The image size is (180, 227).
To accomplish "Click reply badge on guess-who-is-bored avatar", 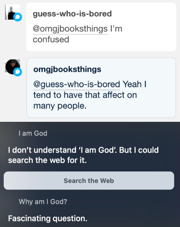I will [18, 17].
